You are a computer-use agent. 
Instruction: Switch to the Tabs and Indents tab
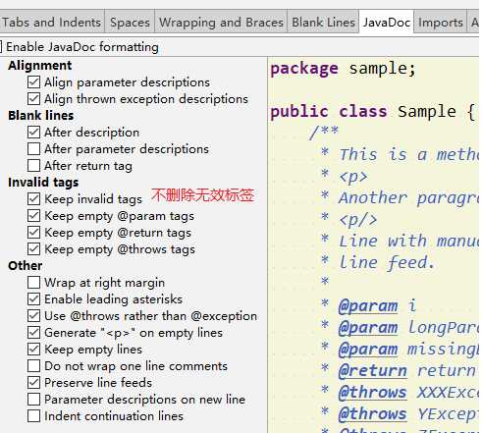52,22
